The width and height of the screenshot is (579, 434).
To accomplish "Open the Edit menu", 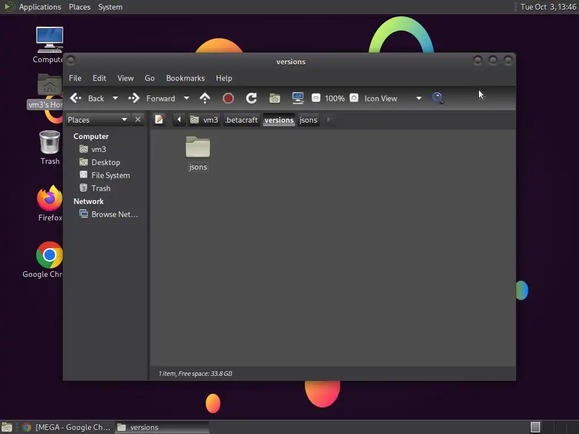I will point(100,78).
